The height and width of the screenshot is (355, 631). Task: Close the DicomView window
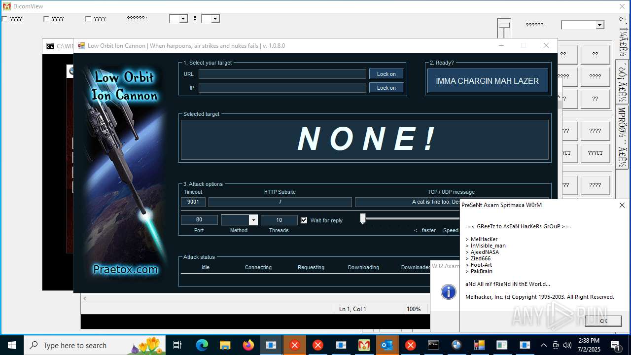(622, 6)
